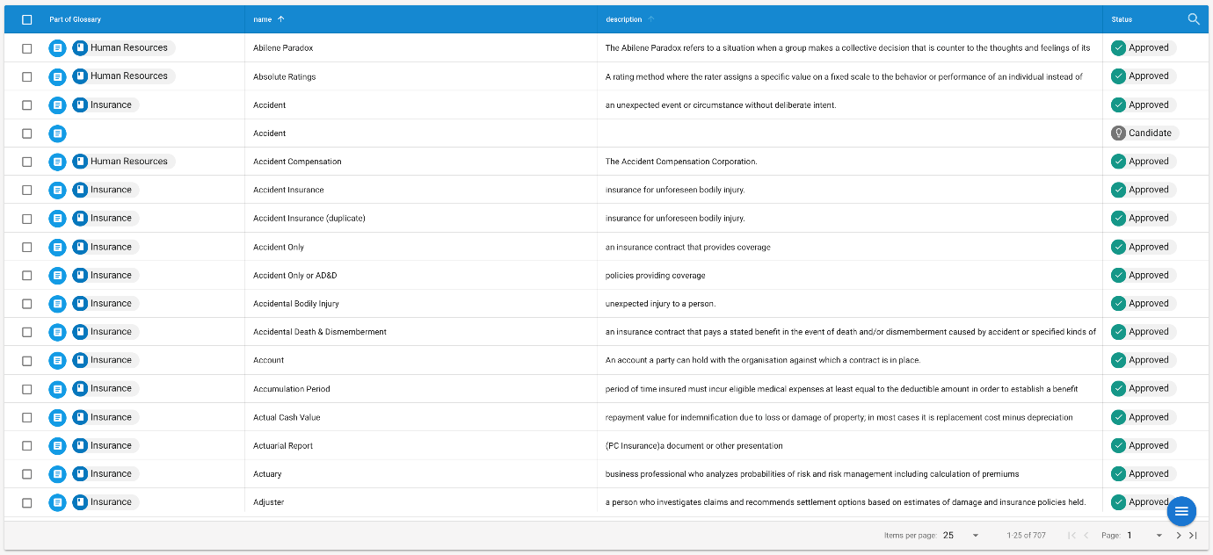The image size is (1213, 555).
Task: Click the Candidate status icon on the Accident row
Action: (x=1118, y=133)
